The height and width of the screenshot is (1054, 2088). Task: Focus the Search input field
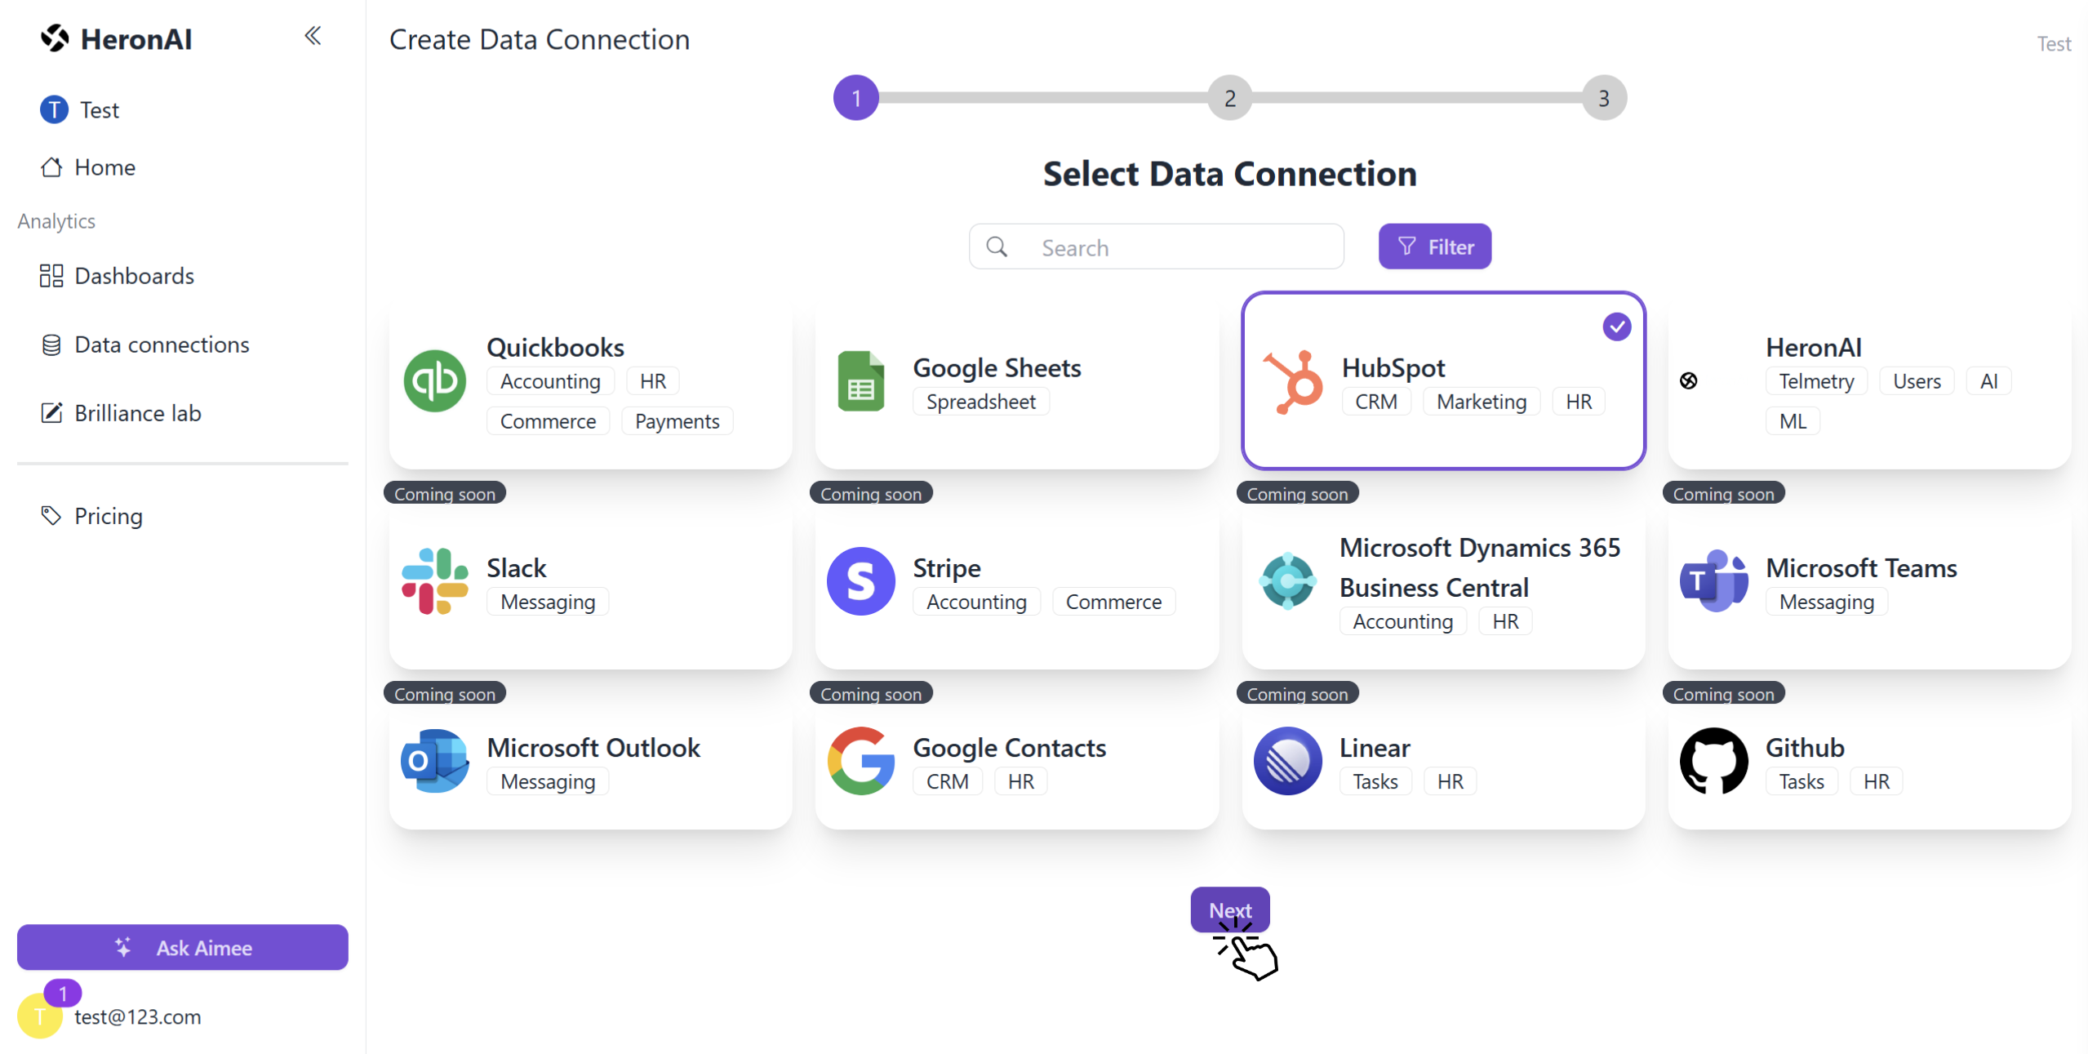(x=1156, y=247)
